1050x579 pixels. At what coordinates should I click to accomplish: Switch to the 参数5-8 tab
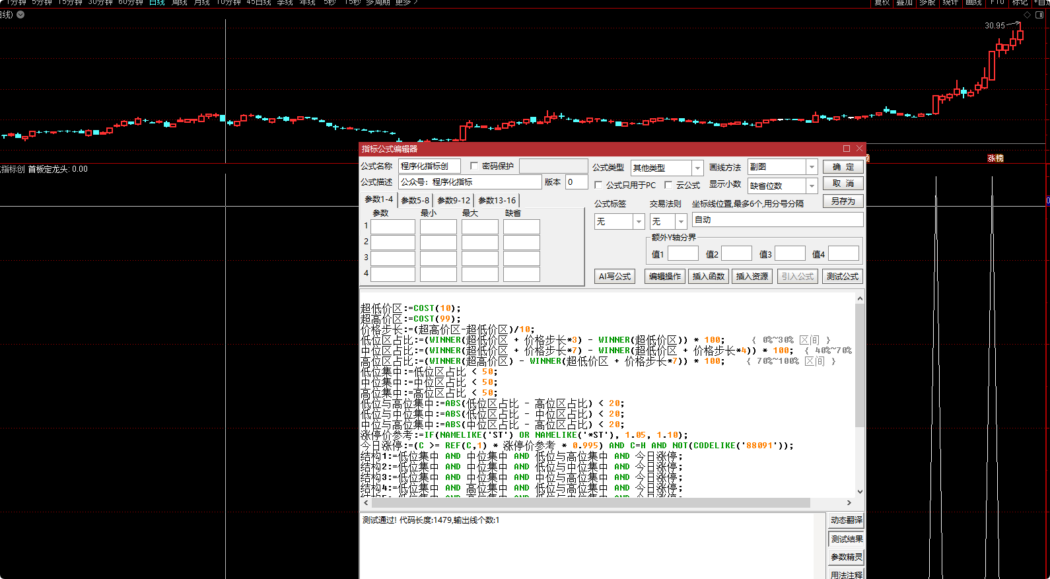click(415, 201)
